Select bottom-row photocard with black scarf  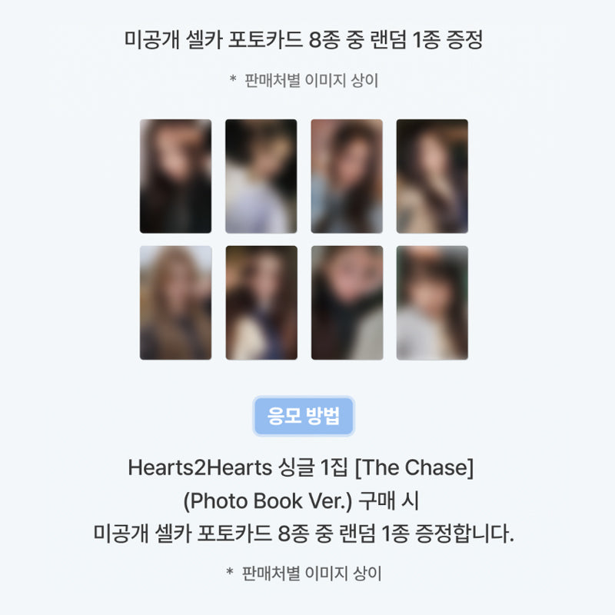(347, 303)
